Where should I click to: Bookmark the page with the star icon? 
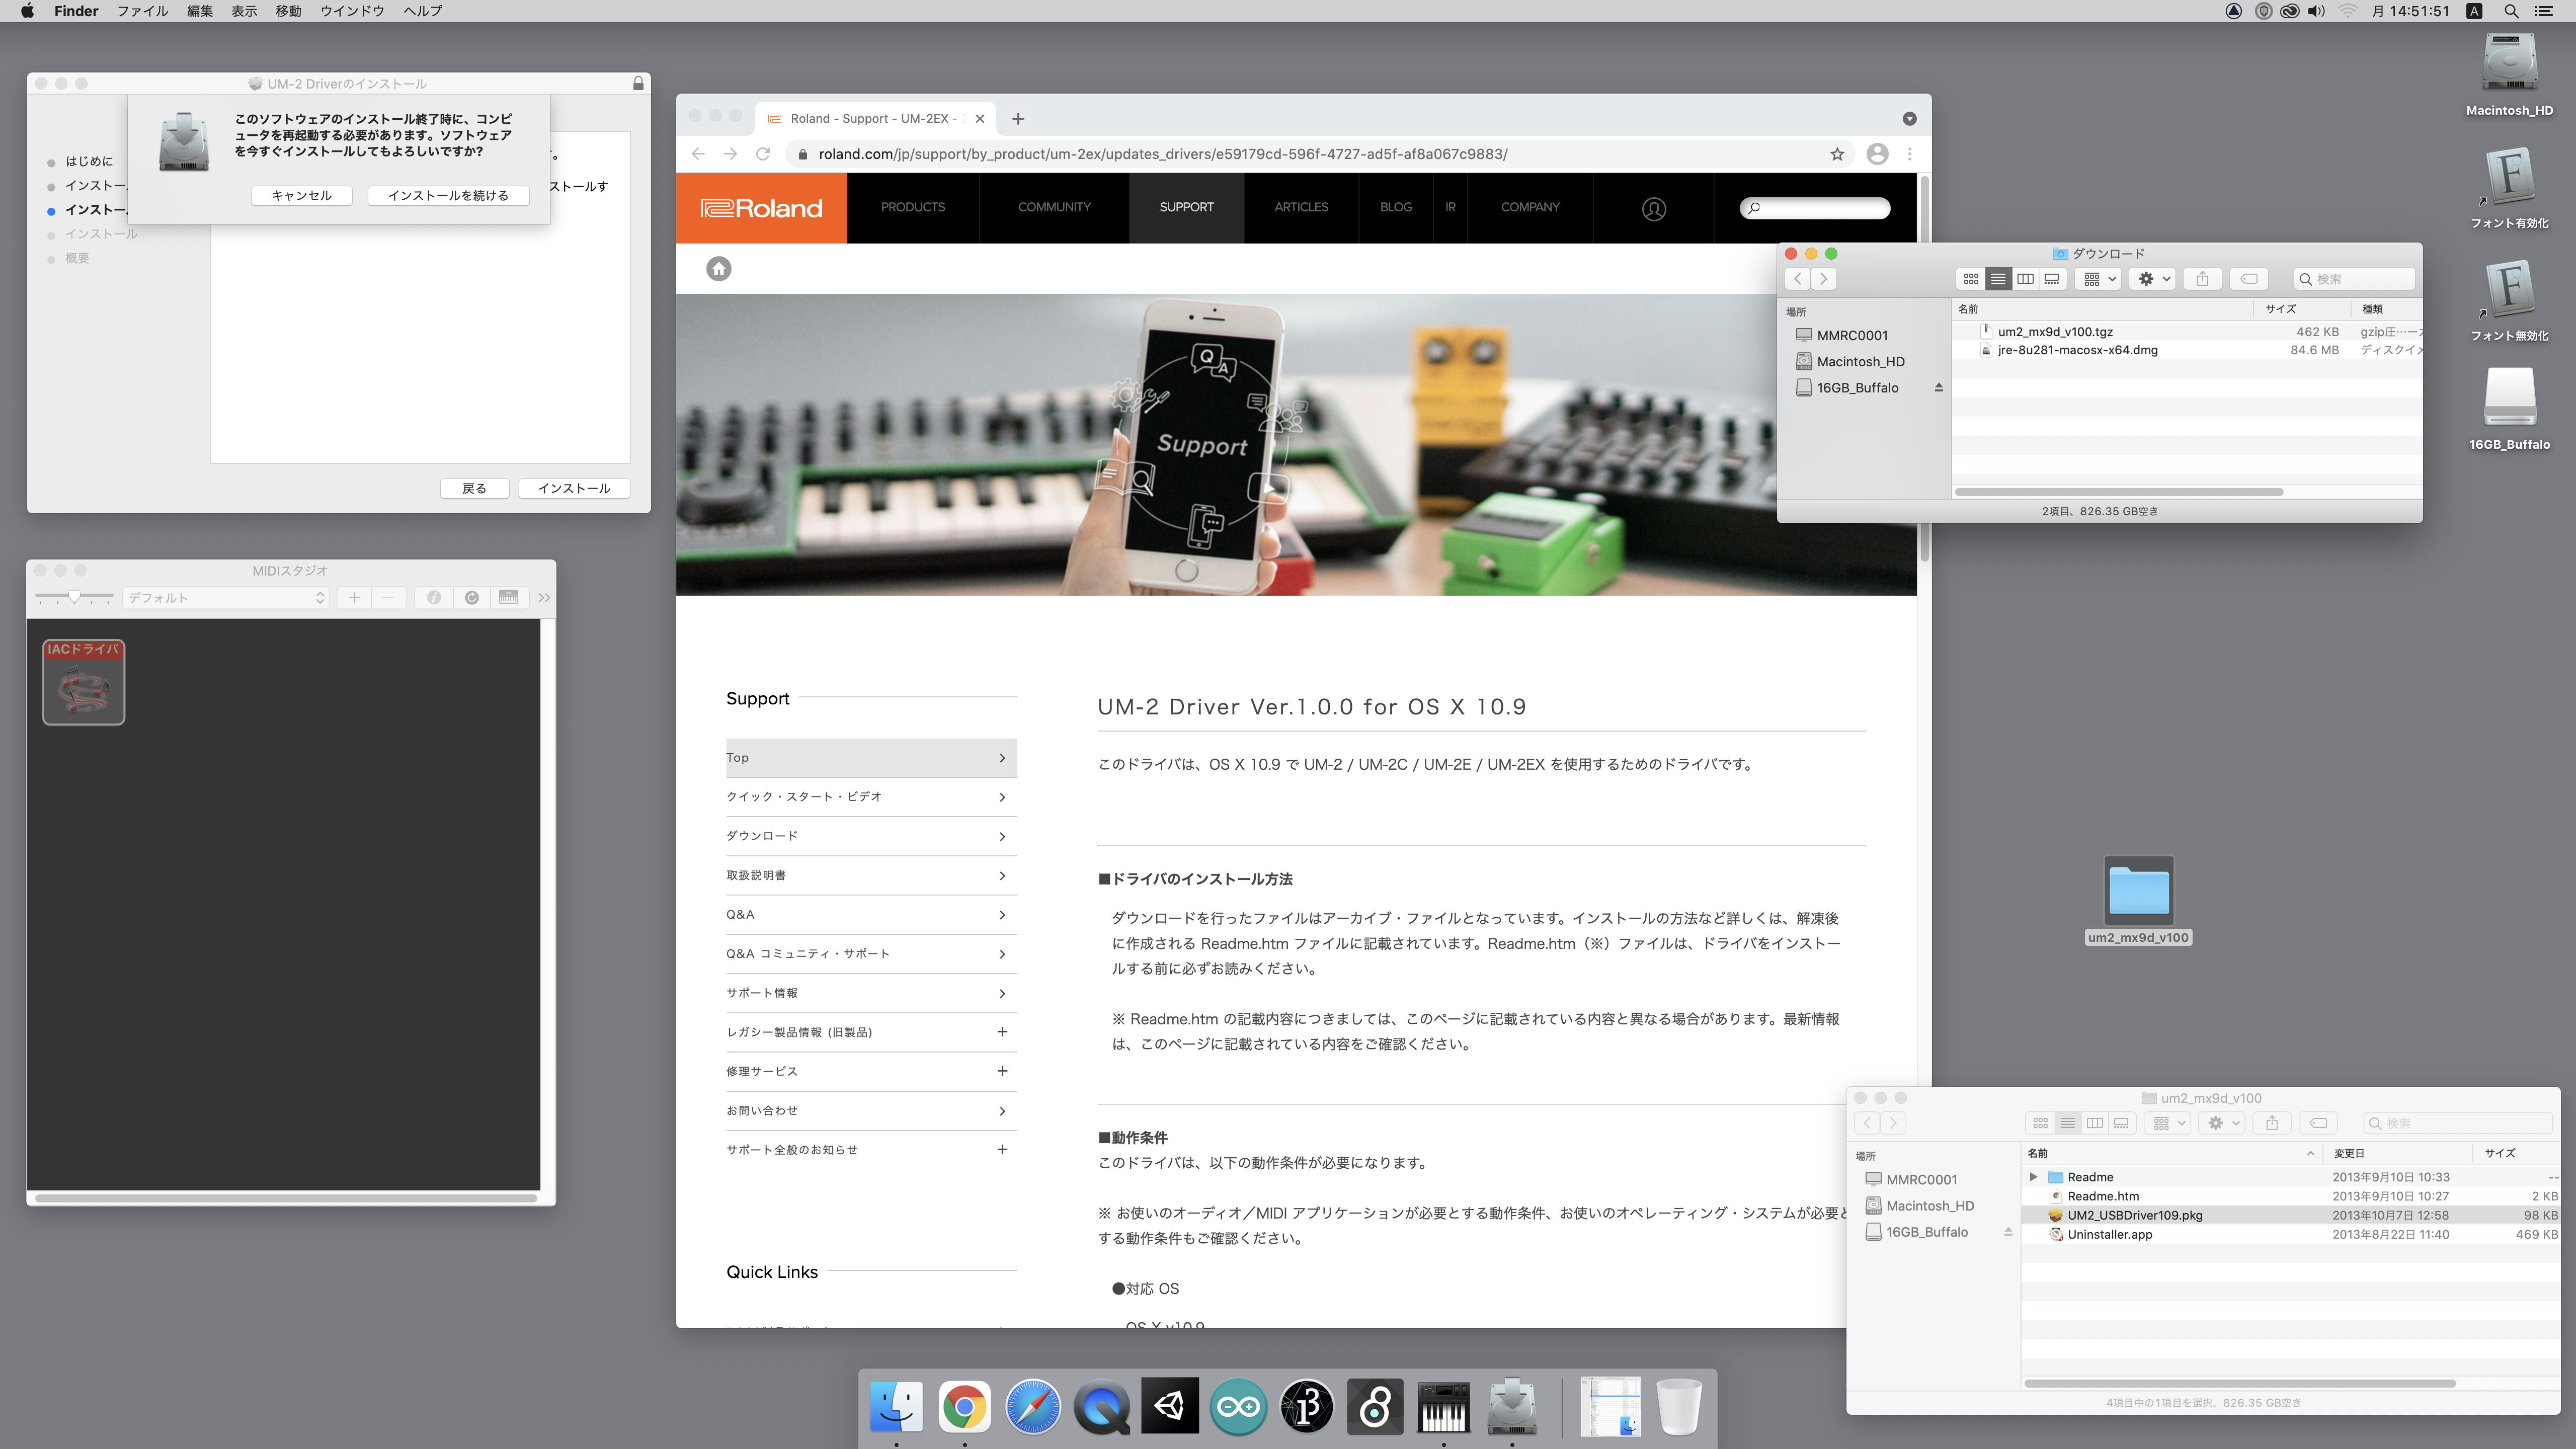(x=1836, y=154)
